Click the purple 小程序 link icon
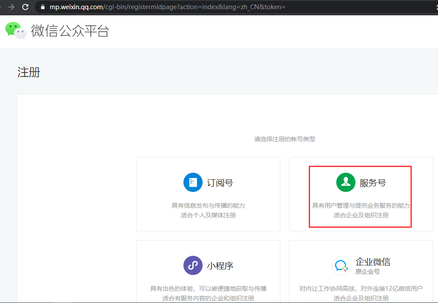 [x=193, y=265]
